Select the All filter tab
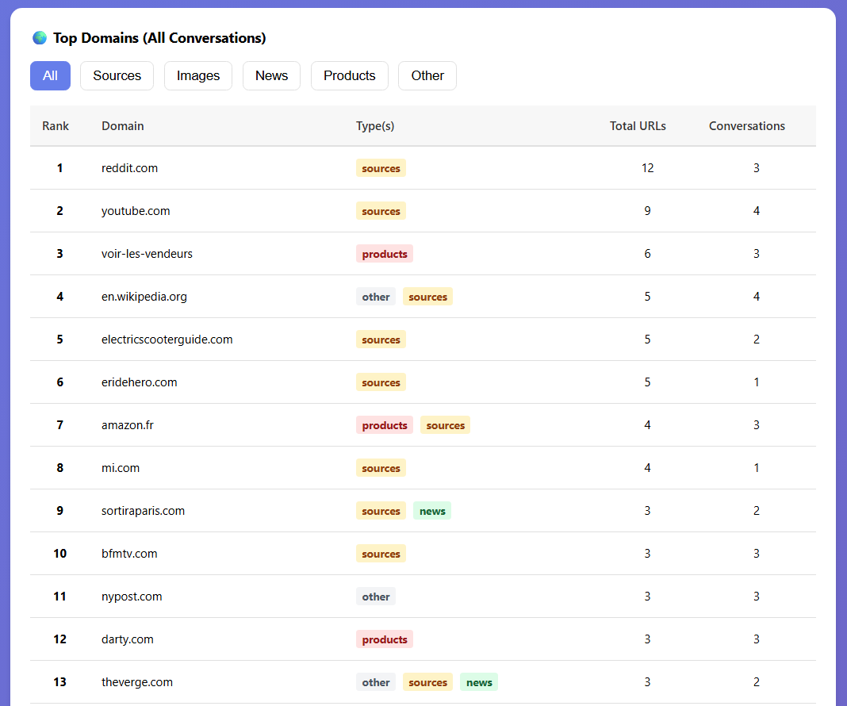 tap(50, 76)
